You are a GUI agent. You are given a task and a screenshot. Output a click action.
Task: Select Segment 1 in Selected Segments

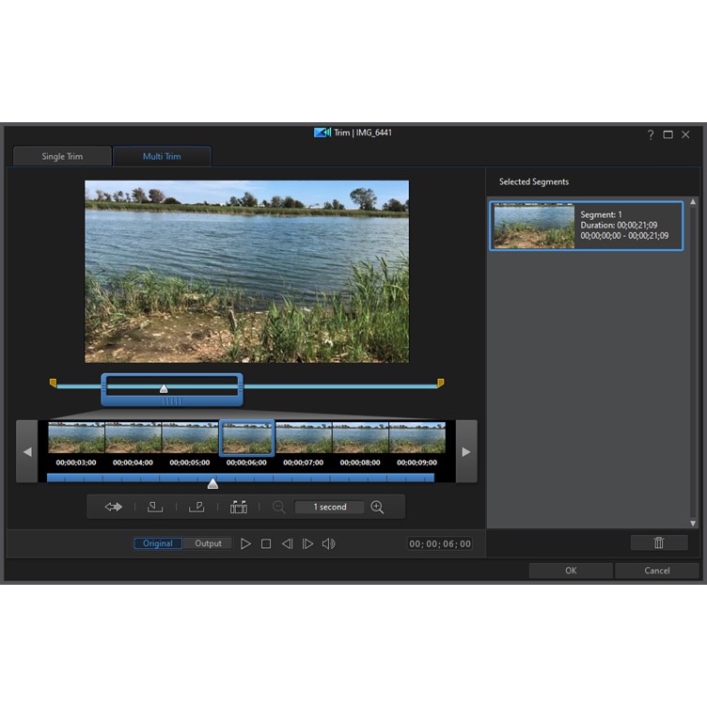coord(586,226)
